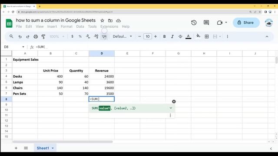Viewport: 278px width, 156px height.
Task: Print the spreadsheet
Action: (x=36, y=36)
